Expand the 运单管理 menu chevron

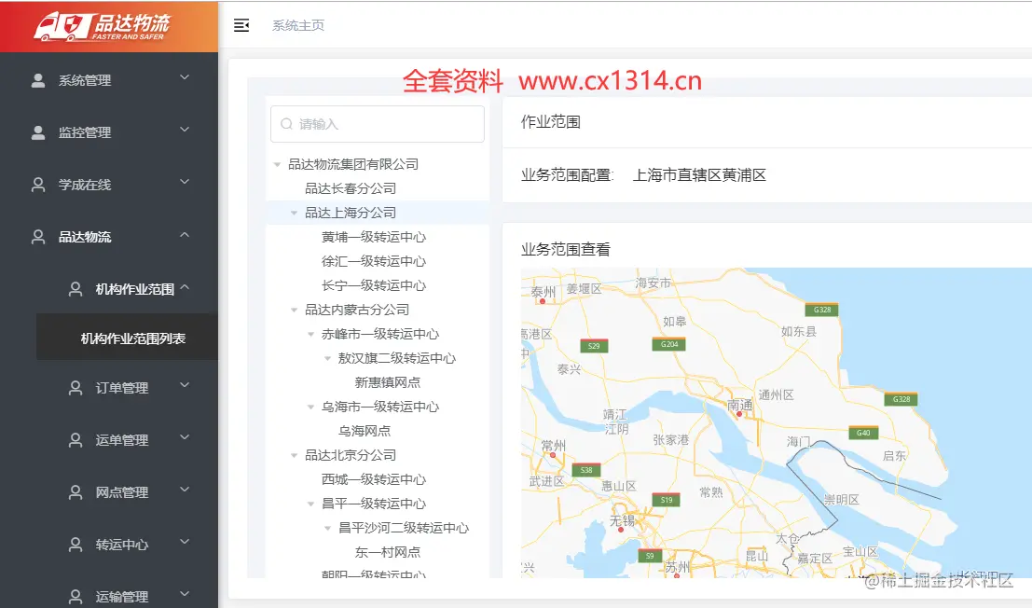click(x=185, y=437)
